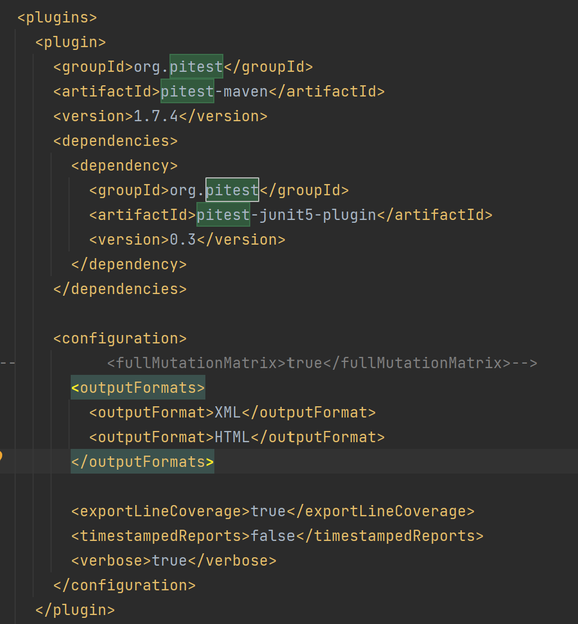The image size is (578, 624).
Task: Click highlighted 'pitest' in the plugin's org.pitest groupId
Action: [x=196, y=67]
